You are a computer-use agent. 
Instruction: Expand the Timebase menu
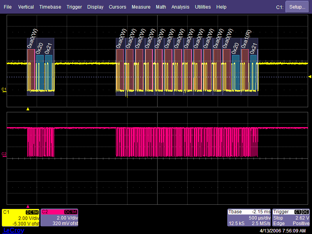[50, 7]
